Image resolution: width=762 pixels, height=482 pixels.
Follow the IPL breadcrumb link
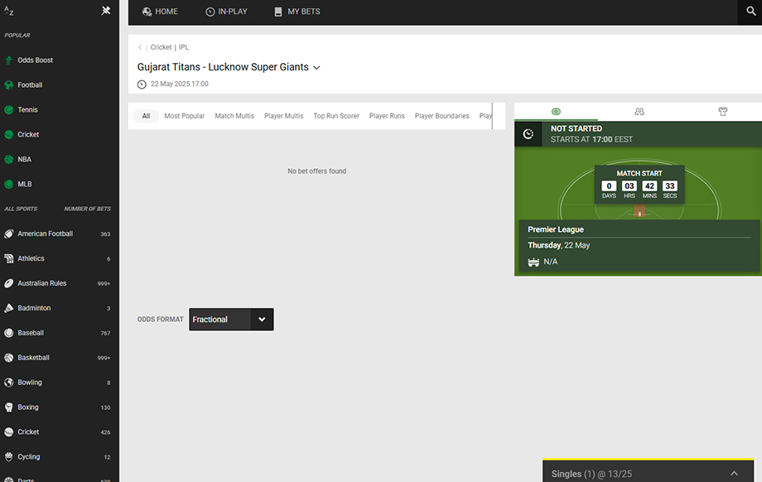click(184, 47)
